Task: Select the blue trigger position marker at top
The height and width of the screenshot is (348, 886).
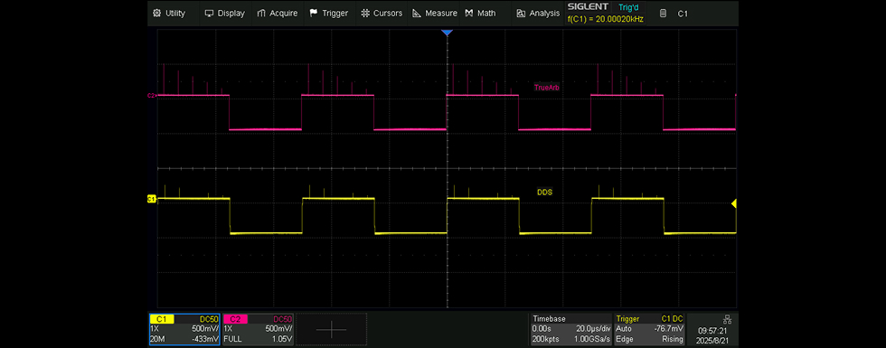Action: click(447, 33)
